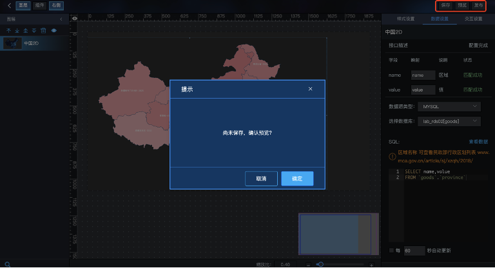
Task: Click the 发布 button
Action: coord(479,5)
